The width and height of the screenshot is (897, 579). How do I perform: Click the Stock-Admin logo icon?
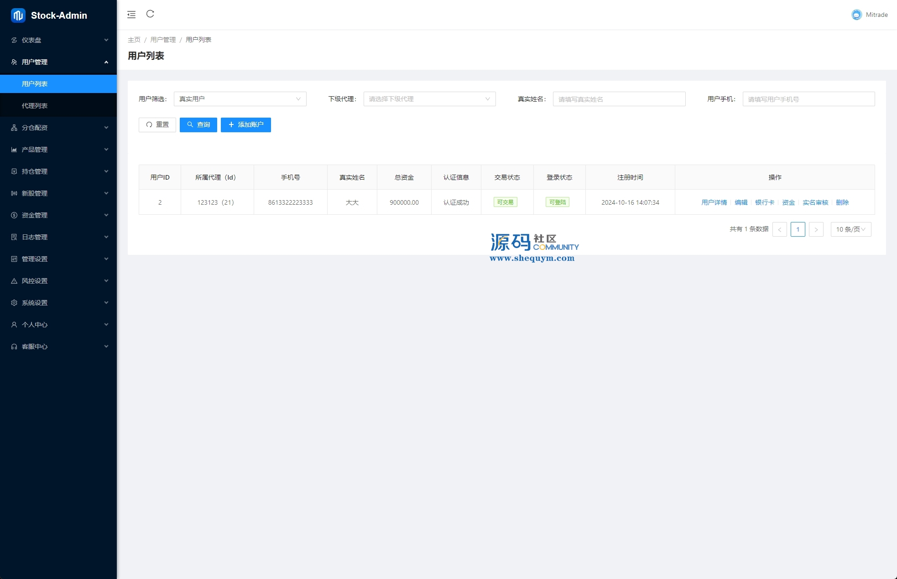click(x=18, y=16)
